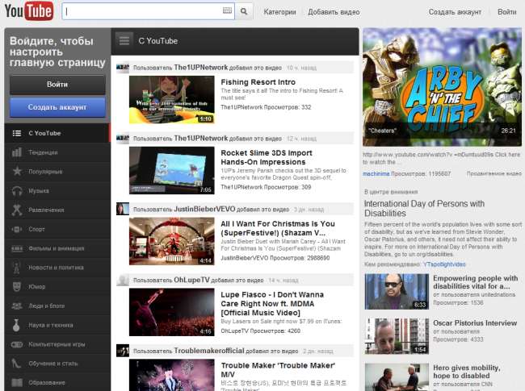Click 'JustinBieberVEVO Просмотров: 2988690' text
Image resolution: width=525 pixels, height=391 pixels.
pyautogui.click(x=275, y=258)
